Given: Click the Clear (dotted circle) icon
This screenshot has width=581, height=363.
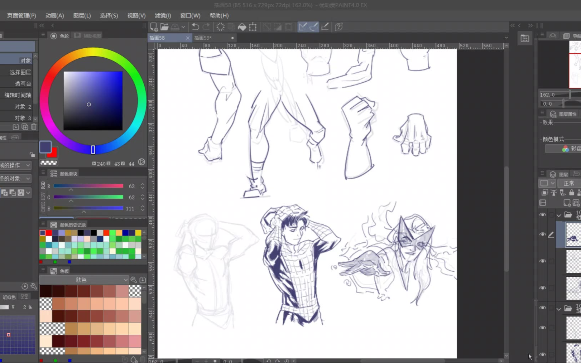Looking at the screenshot, I should [220, 27].
